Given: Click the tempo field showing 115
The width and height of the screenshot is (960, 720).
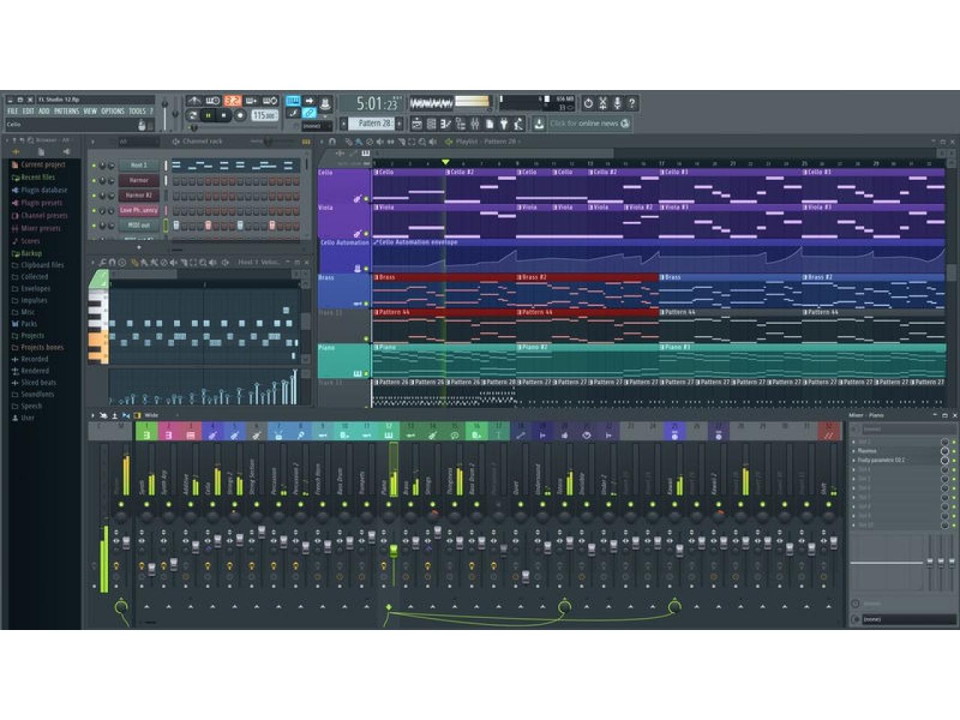Looking at the screenshot, I should point(264,115).
